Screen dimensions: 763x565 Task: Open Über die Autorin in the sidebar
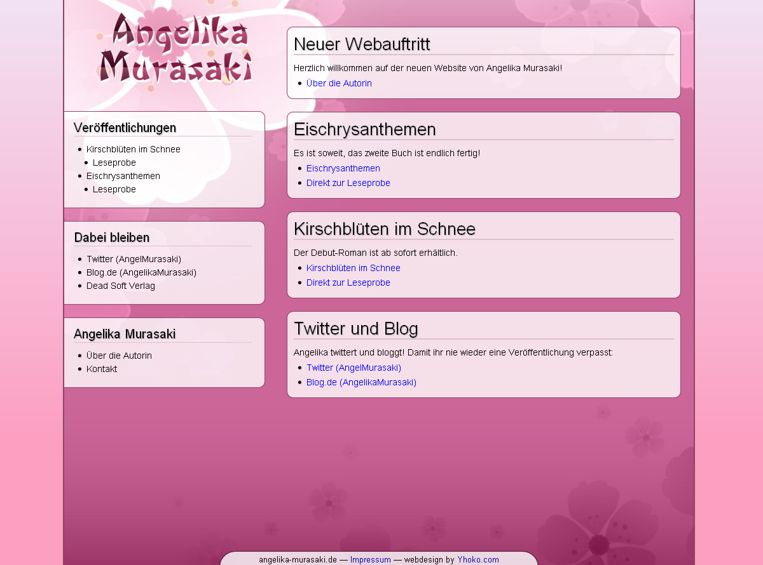coord(119,356)
